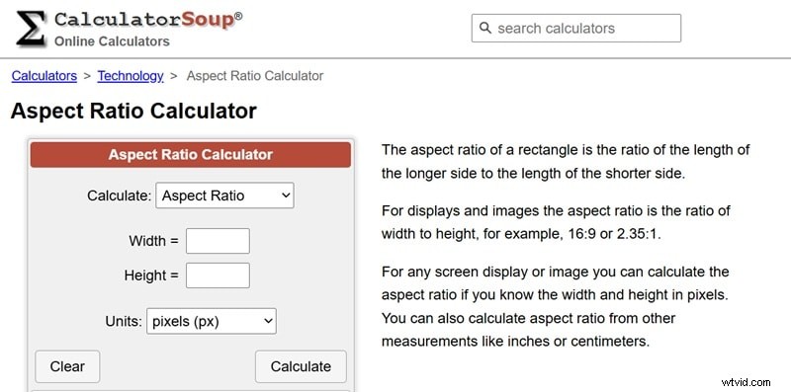
Task: Click the 'Online Calculators' tagline text
Action: 112,41
